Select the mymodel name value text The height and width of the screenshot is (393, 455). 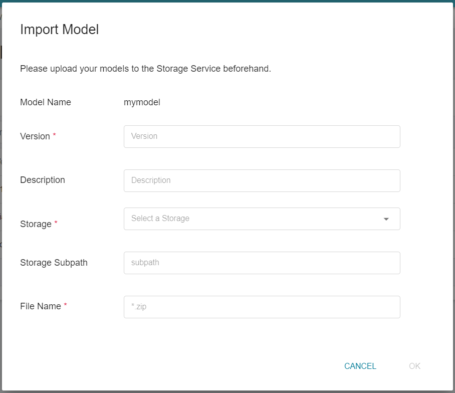point(142,102)
